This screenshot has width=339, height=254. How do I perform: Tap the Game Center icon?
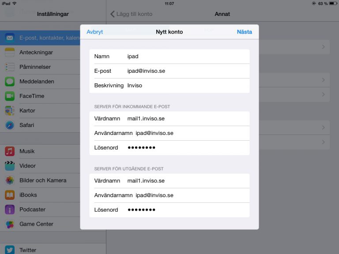coord(10,224)
